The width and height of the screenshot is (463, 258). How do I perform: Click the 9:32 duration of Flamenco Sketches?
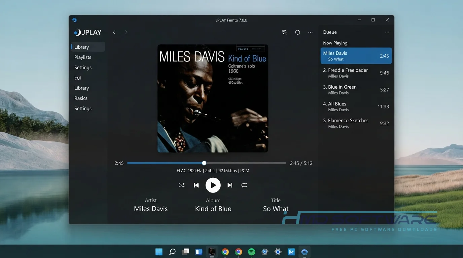[385, 123]
